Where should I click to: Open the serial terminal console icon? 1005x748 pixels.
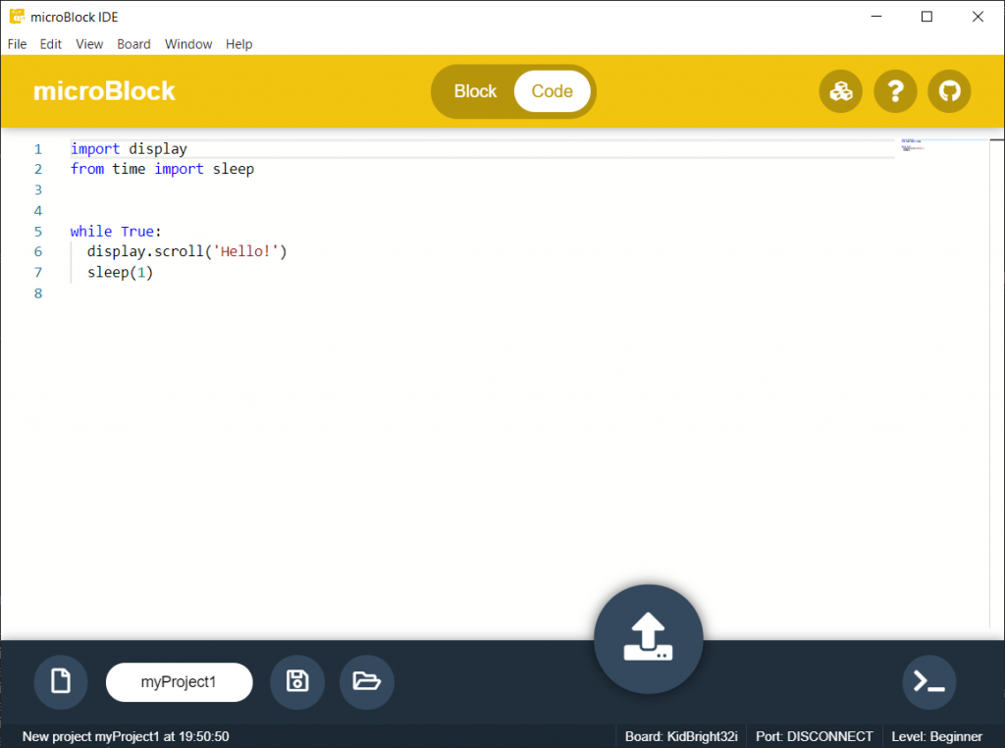(928, 681)
